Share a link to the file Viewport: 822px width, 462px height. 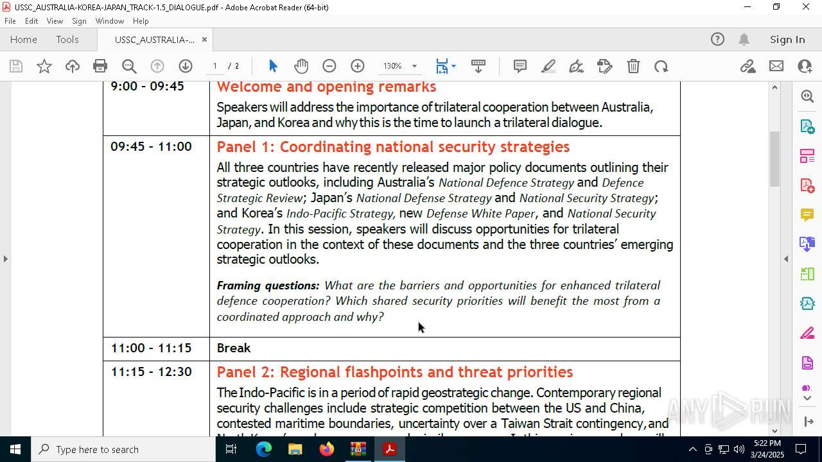pos(748,66)
